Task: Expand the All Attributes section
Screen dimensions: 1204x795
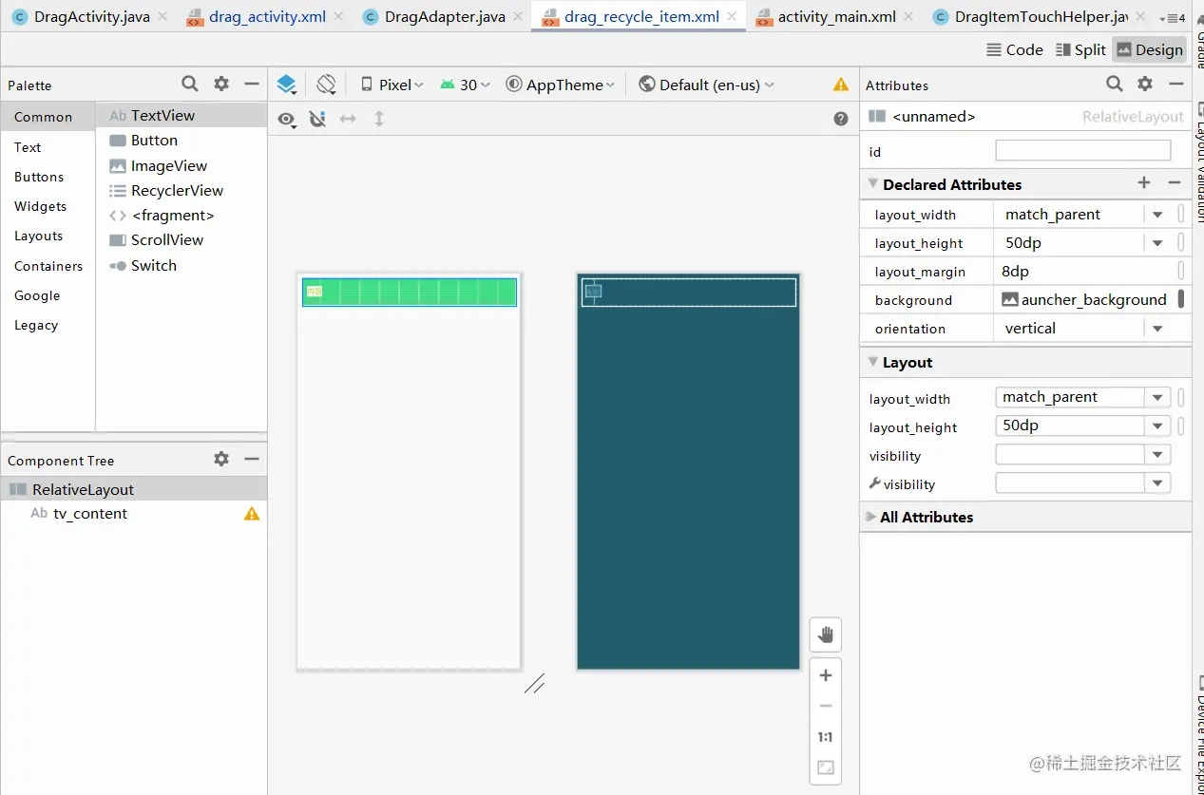Action: [x=870, y=517]
